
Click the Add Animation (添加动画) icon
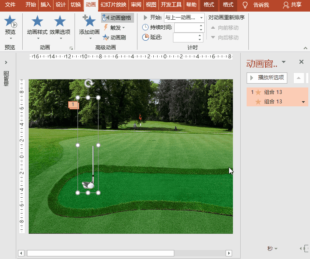click(x=89, y=21)
